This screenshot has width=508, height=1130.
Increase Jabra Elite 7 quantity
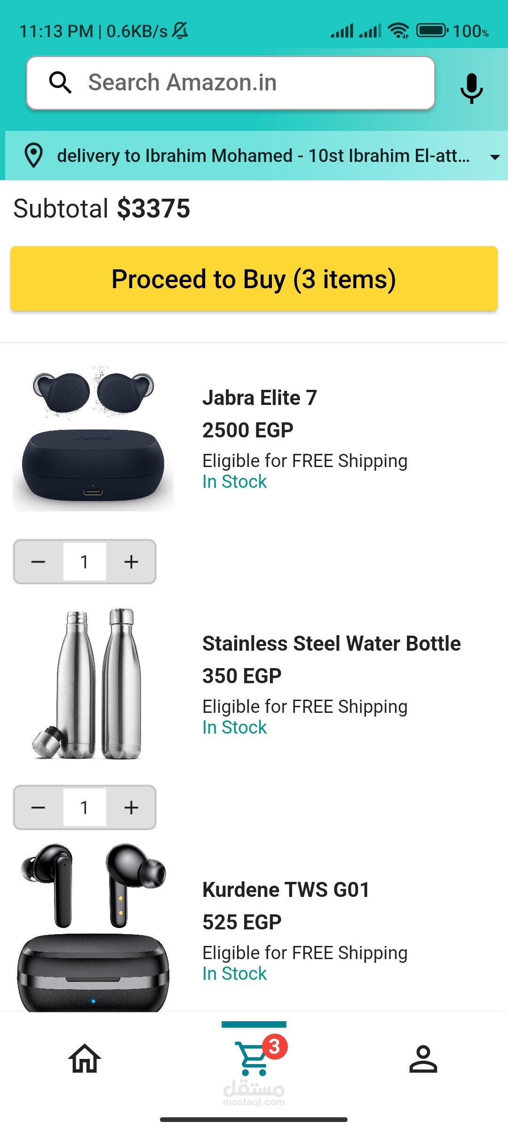131,562
